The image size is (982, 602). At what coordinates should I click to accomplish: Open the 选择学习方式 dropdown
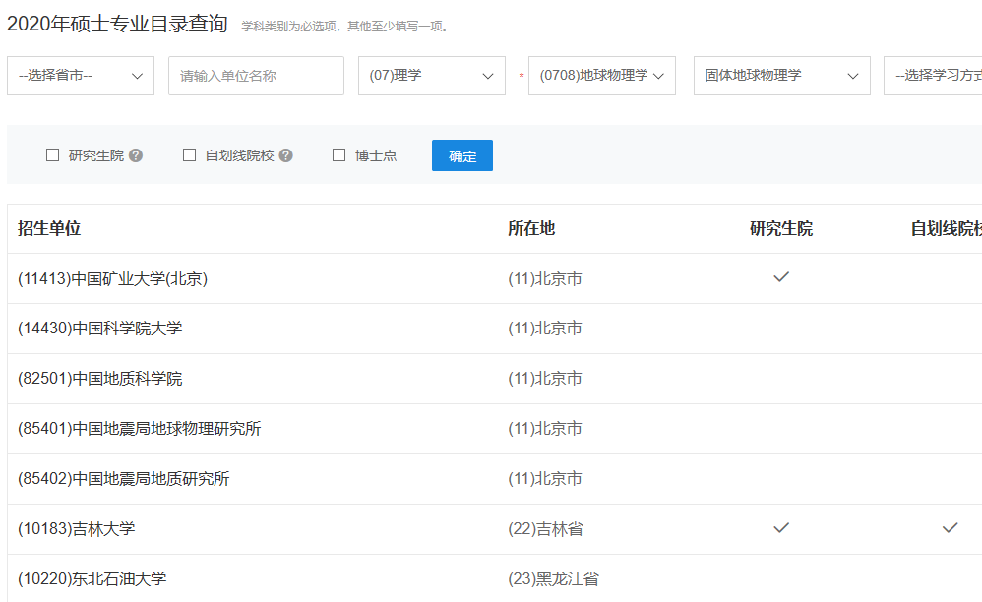pyautogui.click(x=933, y=76)
